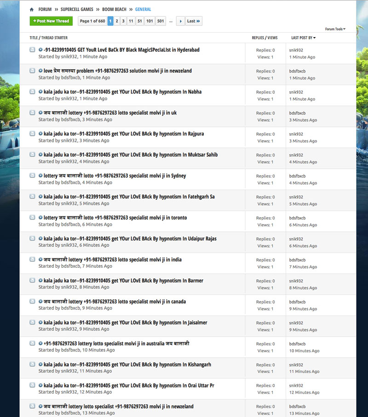Click next page arrow in pagination
The height and width of the screenshot is (417, 368).
click(180, 21)
